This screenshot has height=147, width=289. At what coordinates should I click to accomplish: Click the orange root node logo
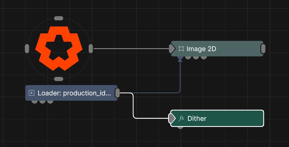pos(59,48)
